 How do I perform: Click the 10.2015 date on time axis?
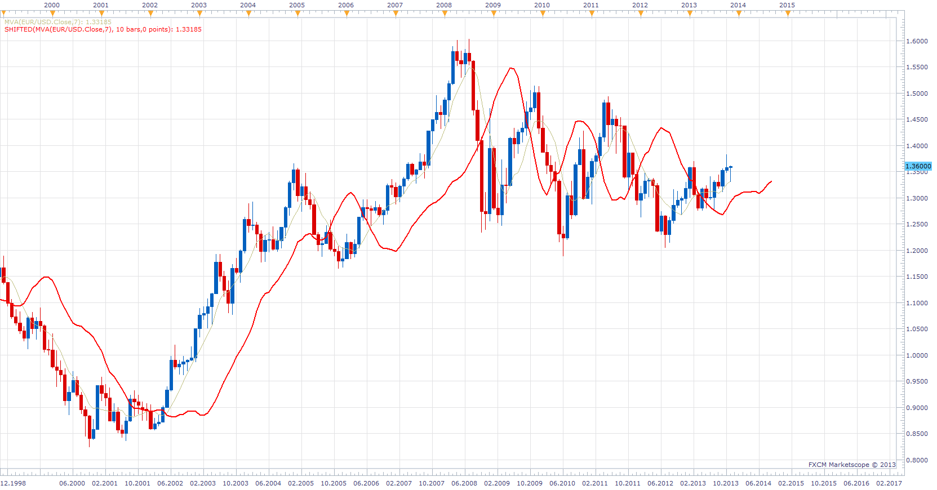824,483
